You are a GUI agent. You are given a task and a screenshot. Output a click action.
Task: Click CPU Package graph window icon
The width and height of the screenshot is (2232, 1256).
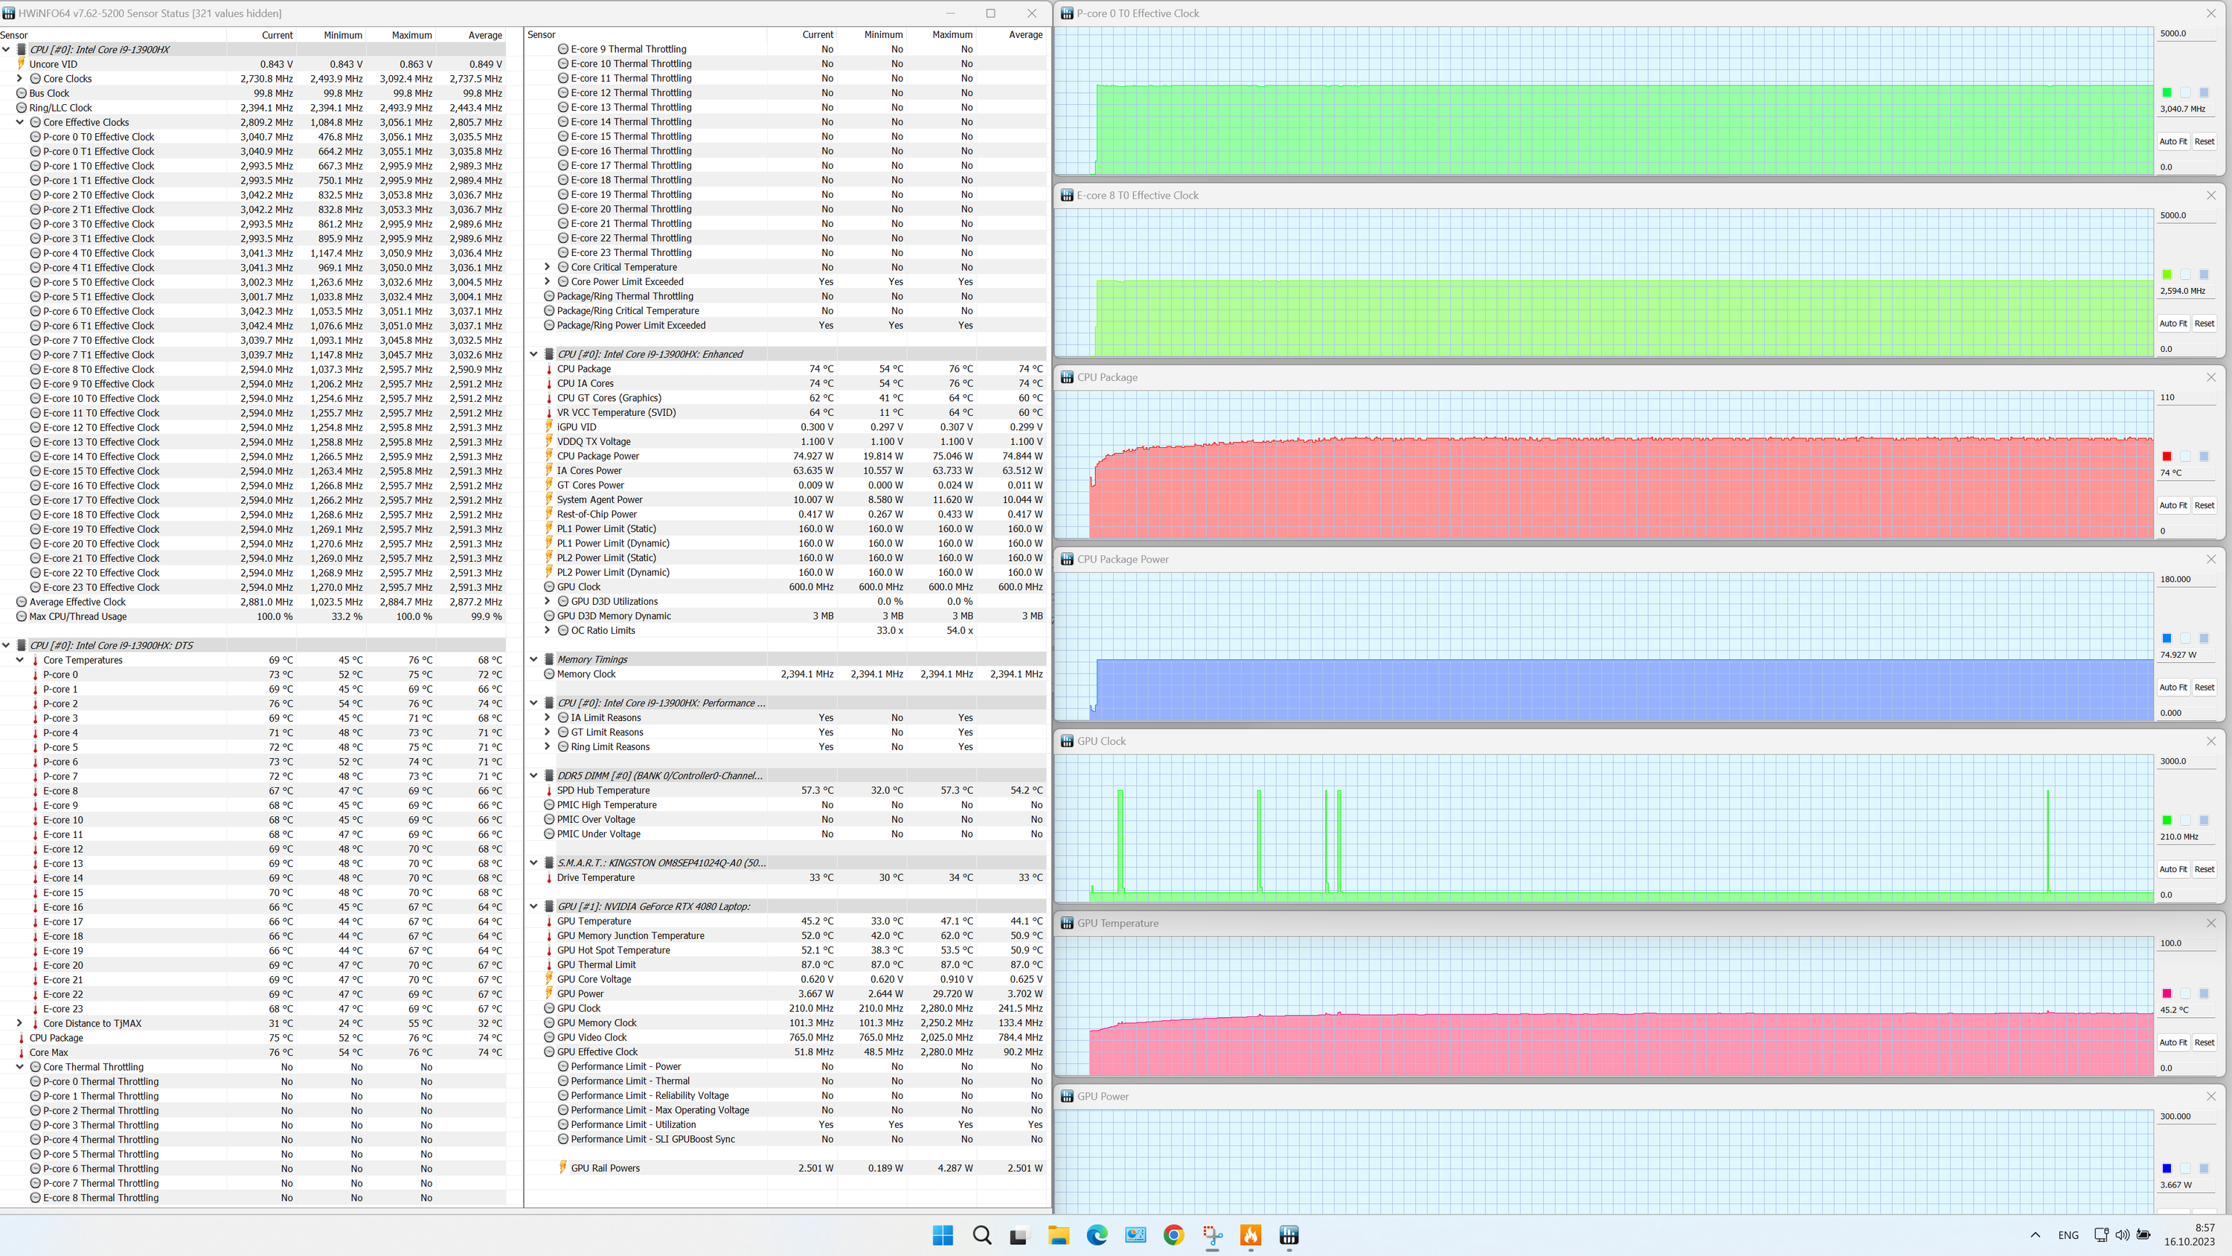[1067, 377]
